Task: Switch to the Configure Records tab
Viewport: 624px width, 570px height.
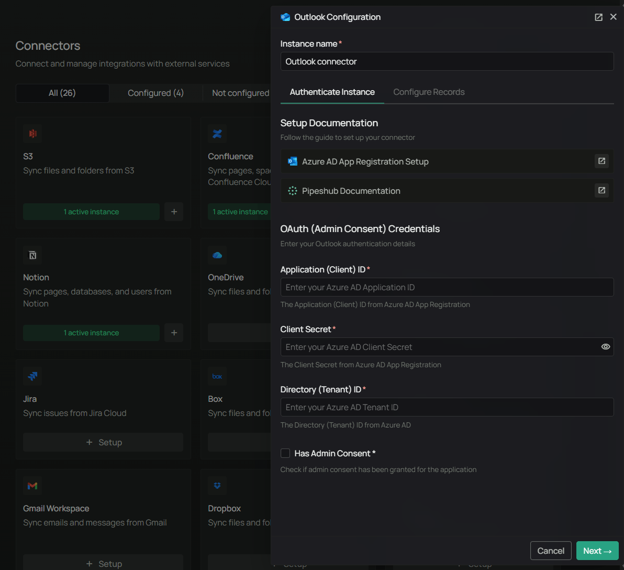Action: tap(429, 92)
